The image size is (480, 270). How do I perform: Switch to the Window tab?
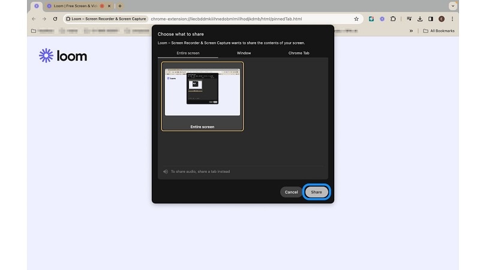244,53
